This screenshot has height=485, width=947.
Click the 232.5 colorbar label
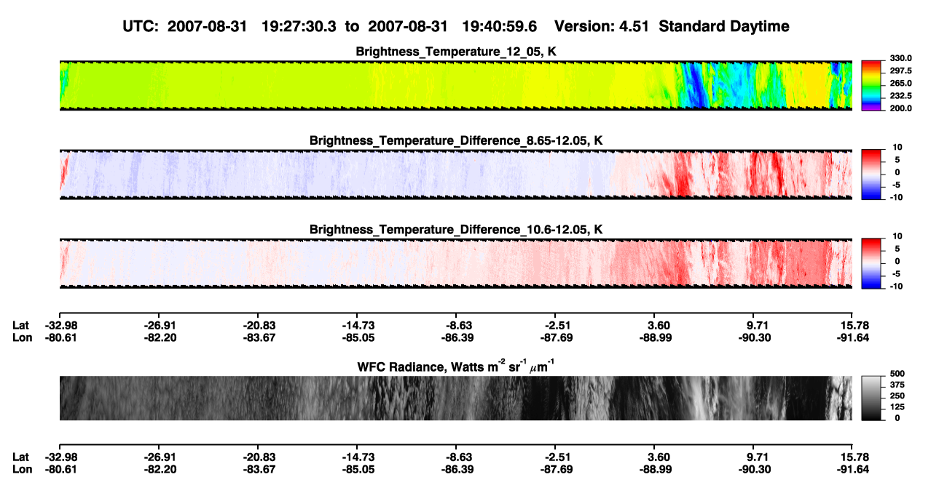tap(901, 96)
